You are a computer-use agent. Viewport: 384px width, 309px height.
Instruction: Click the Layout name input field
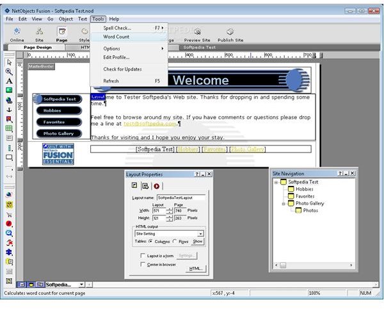[x=180, y=197]
